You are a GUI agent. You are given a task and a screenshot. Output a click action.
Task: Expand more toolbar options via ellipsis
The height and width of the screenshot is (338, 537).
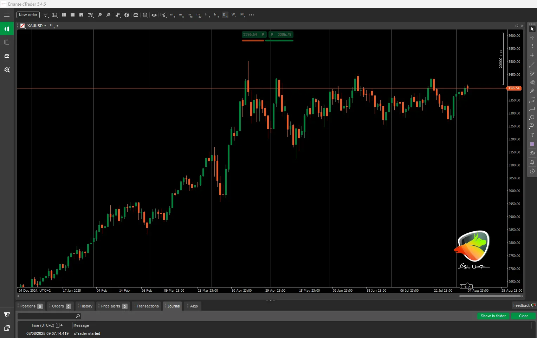251,15
